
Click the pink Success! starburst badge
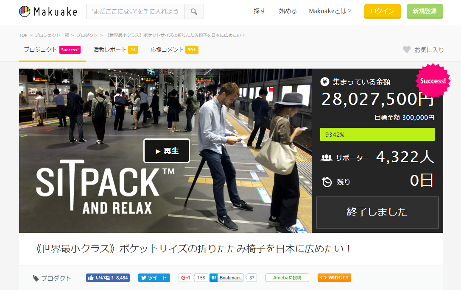tap(433, 81)
